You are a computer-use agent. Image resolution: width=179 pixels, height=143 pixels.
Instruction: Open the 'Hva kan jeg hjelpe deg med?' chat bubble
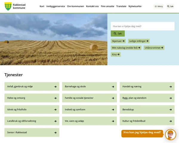pos(142,133)
